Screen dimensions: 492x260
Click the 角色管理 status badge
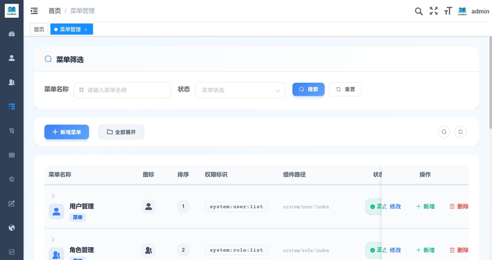coord(374,250)
